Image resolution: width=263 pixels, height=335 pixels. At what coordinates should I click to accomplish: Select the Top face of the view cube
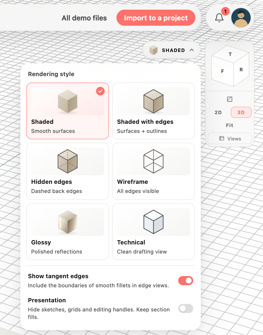[230, 54]
